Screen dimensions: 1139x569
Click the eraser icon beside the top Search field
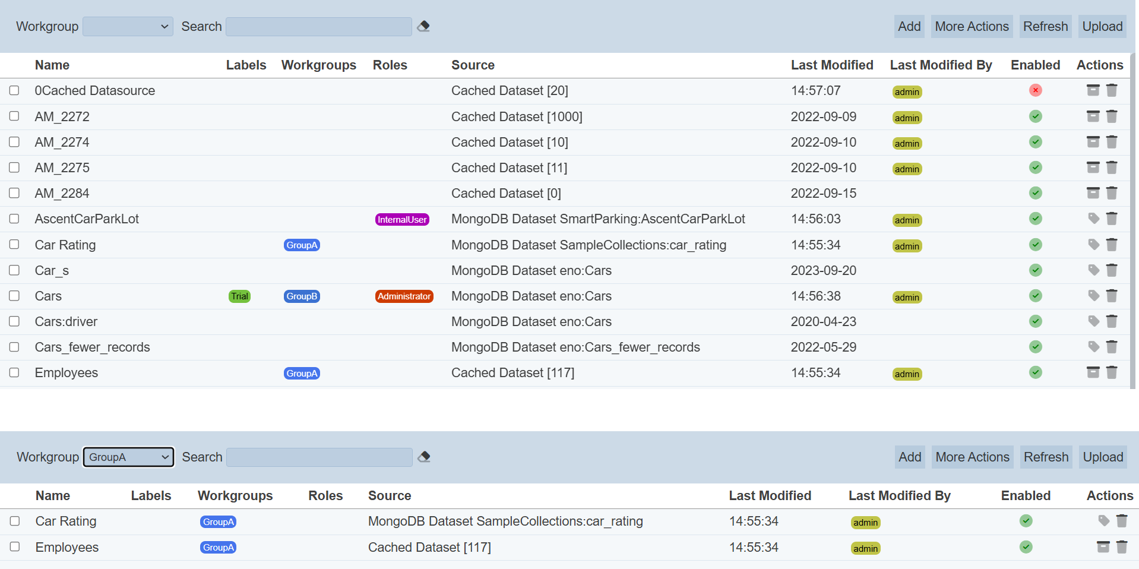pos(423,26)
